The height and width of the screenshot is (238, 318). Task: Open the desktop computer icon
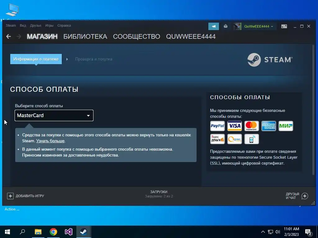12,10
